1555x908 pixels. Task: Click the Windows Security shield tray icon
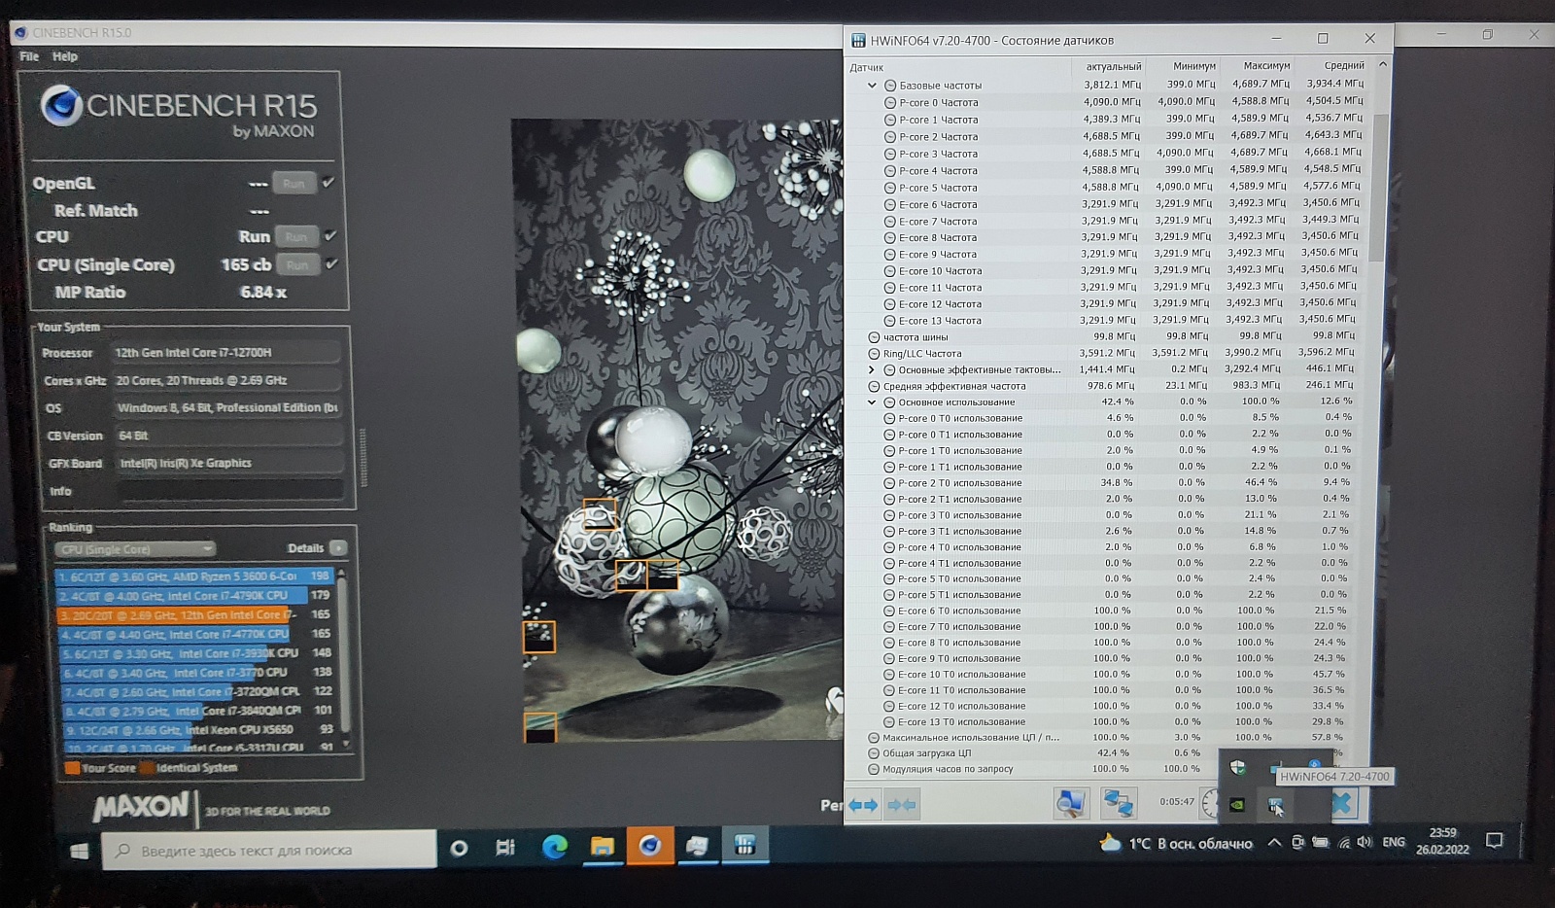click(x=1237, y=767)
